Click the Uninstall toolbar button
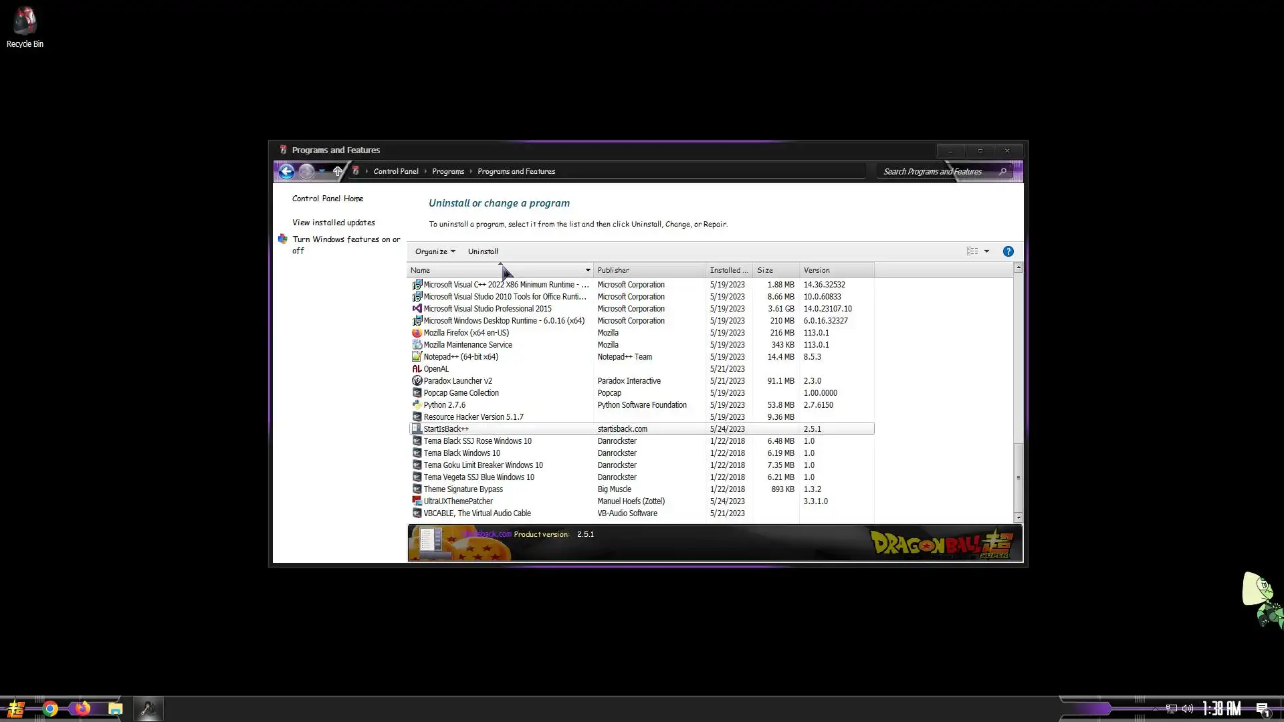The width and height of the screenshot is (1284, 722). click(483, 251)
